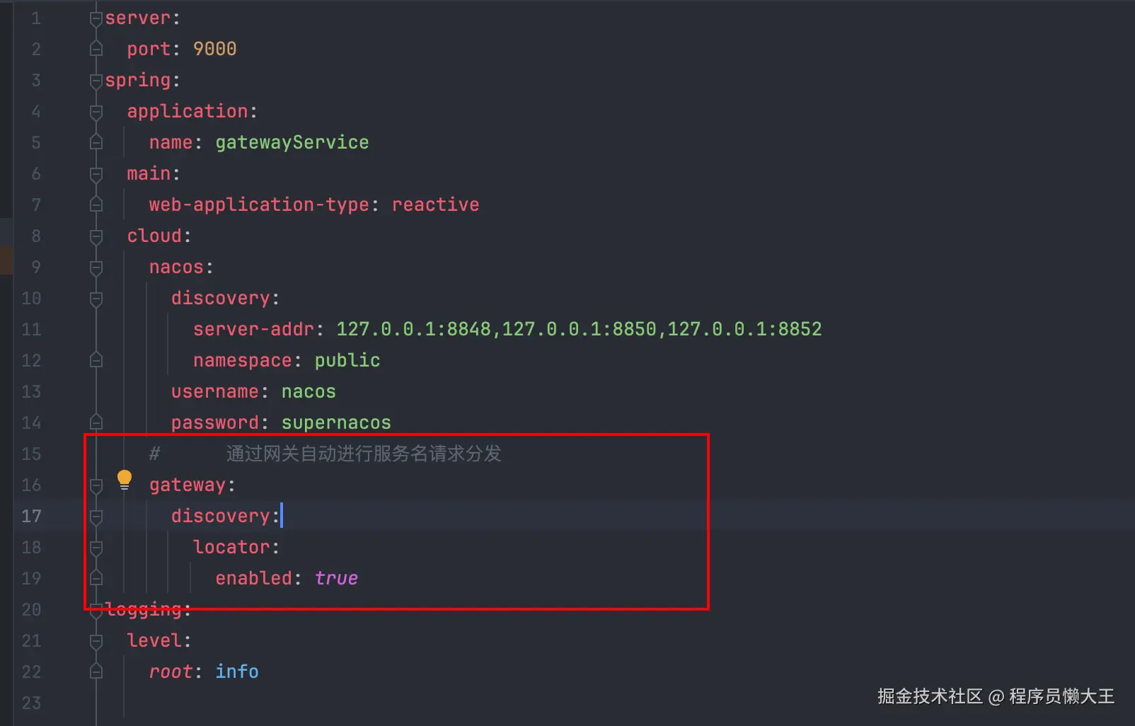Fold the level block under logging

96,641
